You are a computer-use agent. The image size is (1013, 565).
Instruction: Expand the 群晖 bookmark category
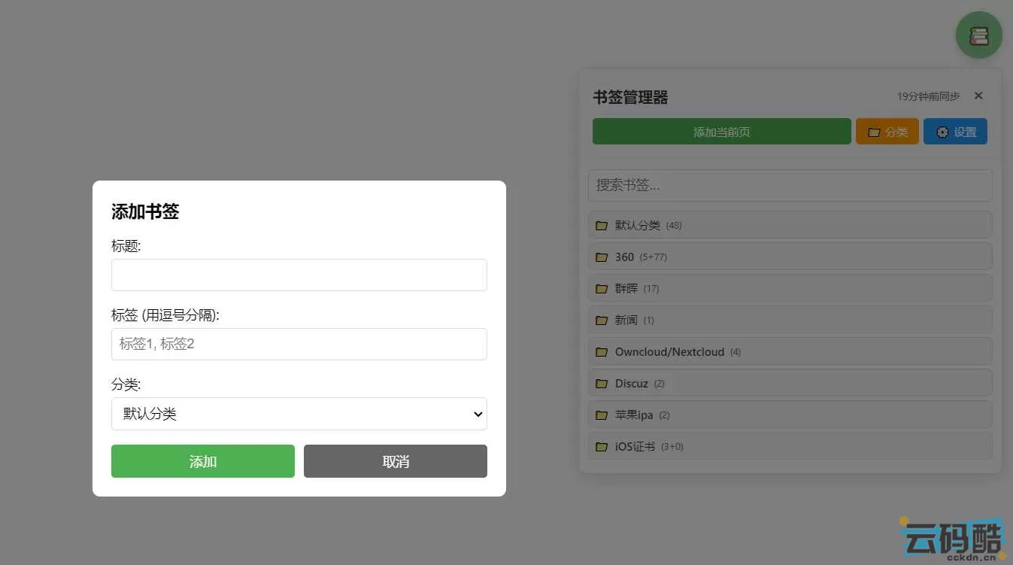pyautogui.click(x=789, y=288)
